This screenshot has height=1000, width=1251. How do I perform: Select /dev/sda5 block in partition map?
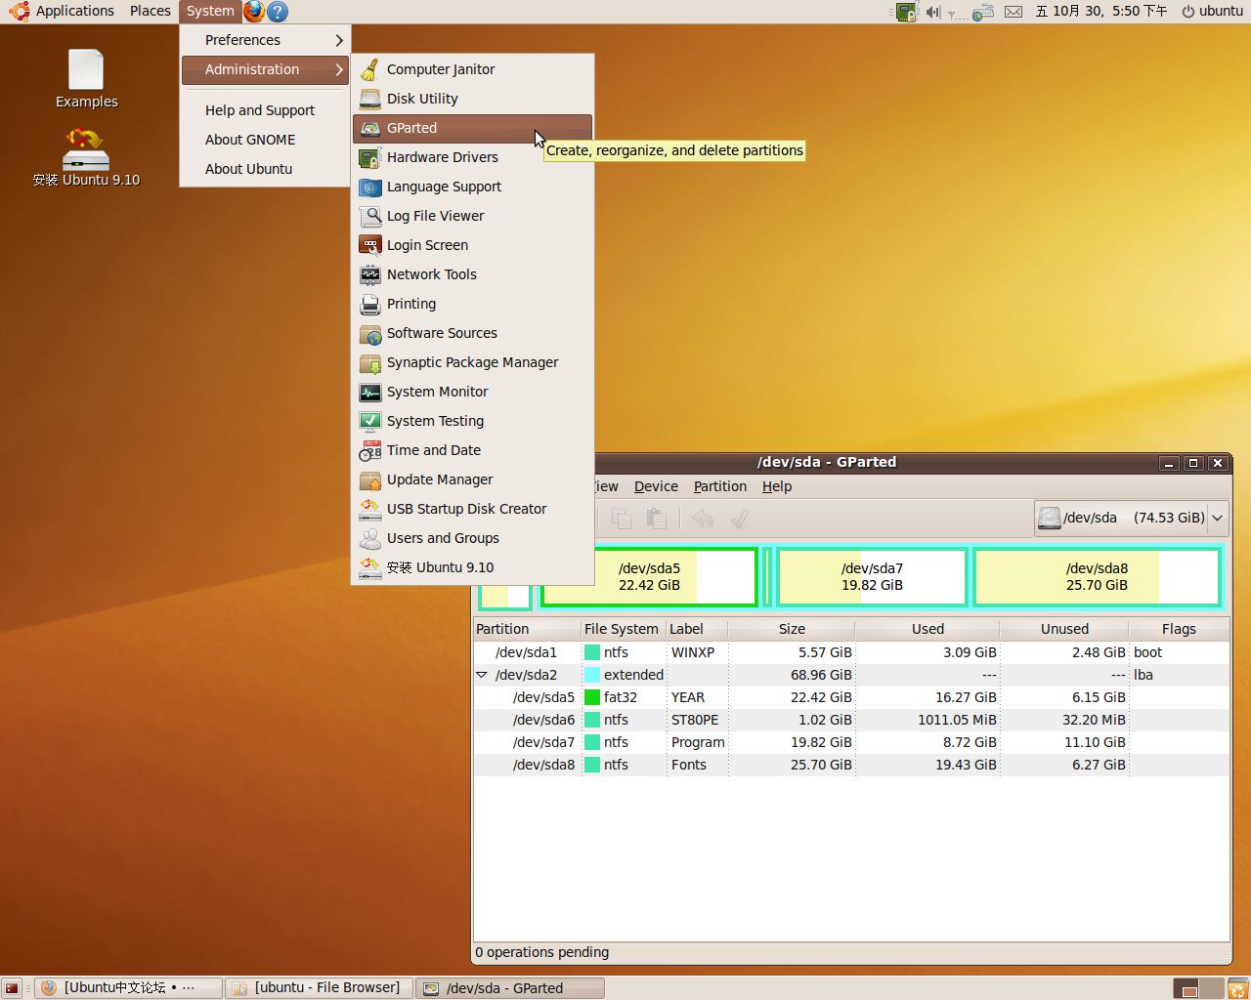pos(649,576)
